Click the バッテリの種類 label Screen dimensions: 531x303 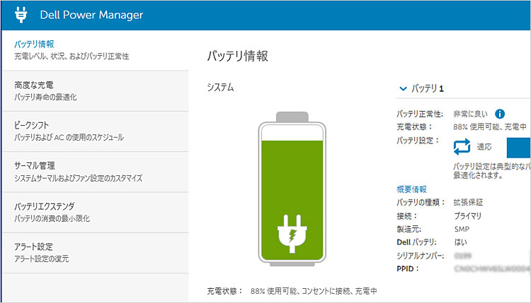pyautogui.click(x=421, y=202)
